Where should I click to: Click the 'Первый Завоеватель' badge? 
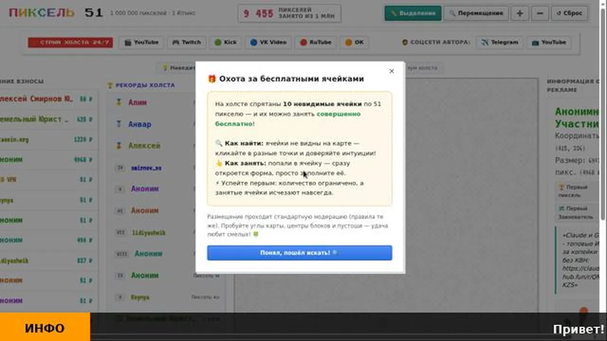pos(577,212)
